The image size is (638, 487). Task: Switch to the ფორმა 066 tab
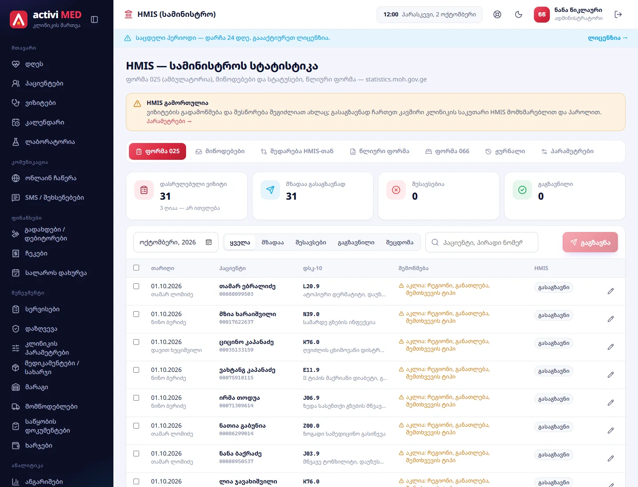pos(447,151)
